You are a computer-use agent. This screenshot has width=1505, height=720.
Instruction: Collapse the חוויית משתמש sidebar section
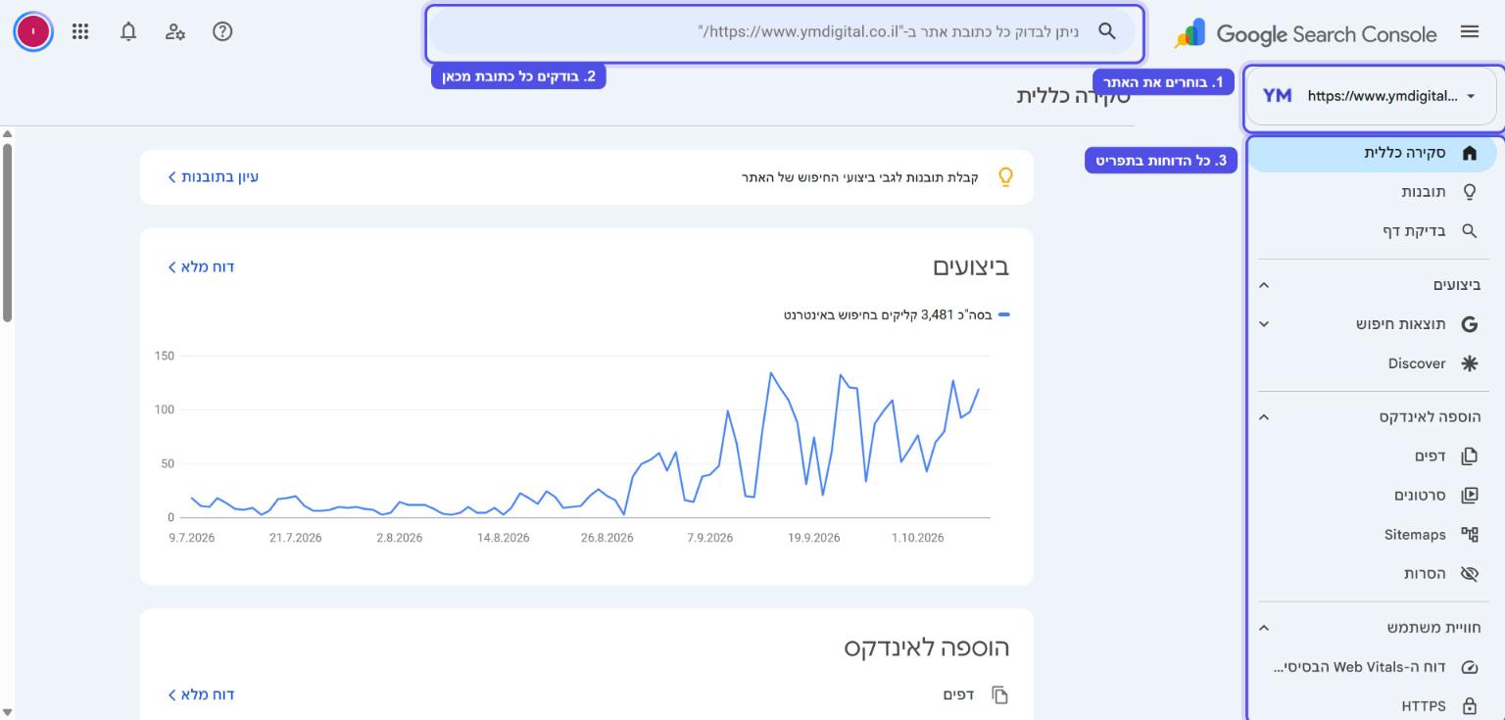[1264, 628]
